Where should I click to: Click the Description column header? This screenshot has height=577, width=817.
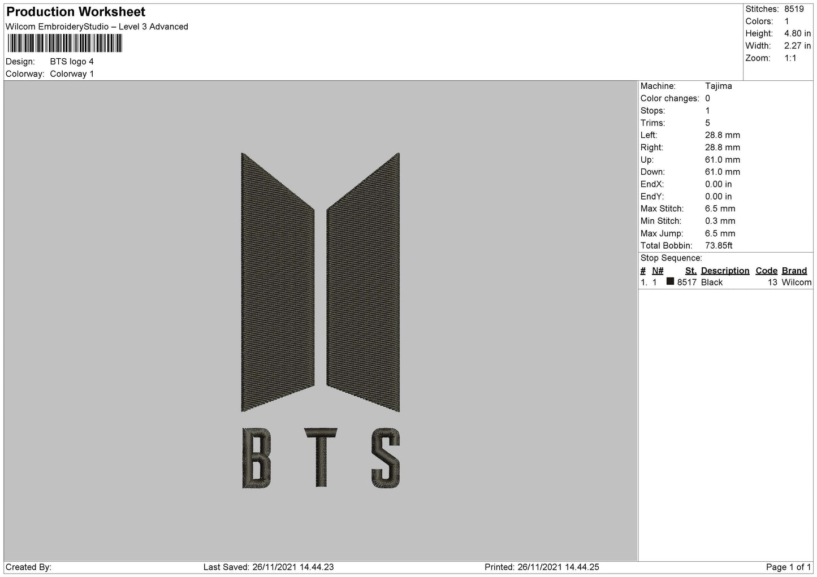pos(725,271)
